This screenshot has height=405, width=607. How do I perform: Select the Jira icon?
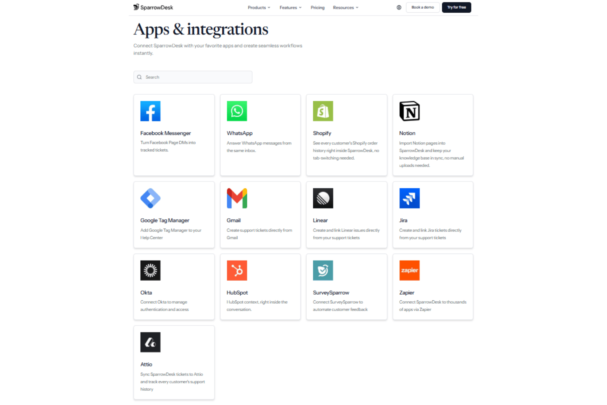point(410,198)
